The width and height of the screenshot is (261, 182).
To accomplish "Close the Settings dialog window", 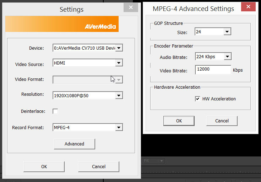I will (x=131, y=7).
